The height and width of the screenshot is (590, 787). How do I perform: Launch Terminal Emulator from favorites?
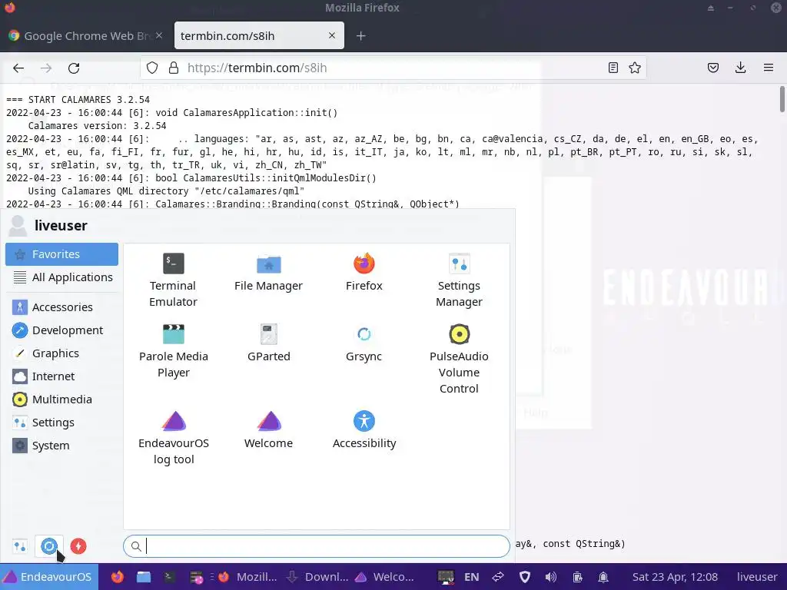tap(173, 280)
